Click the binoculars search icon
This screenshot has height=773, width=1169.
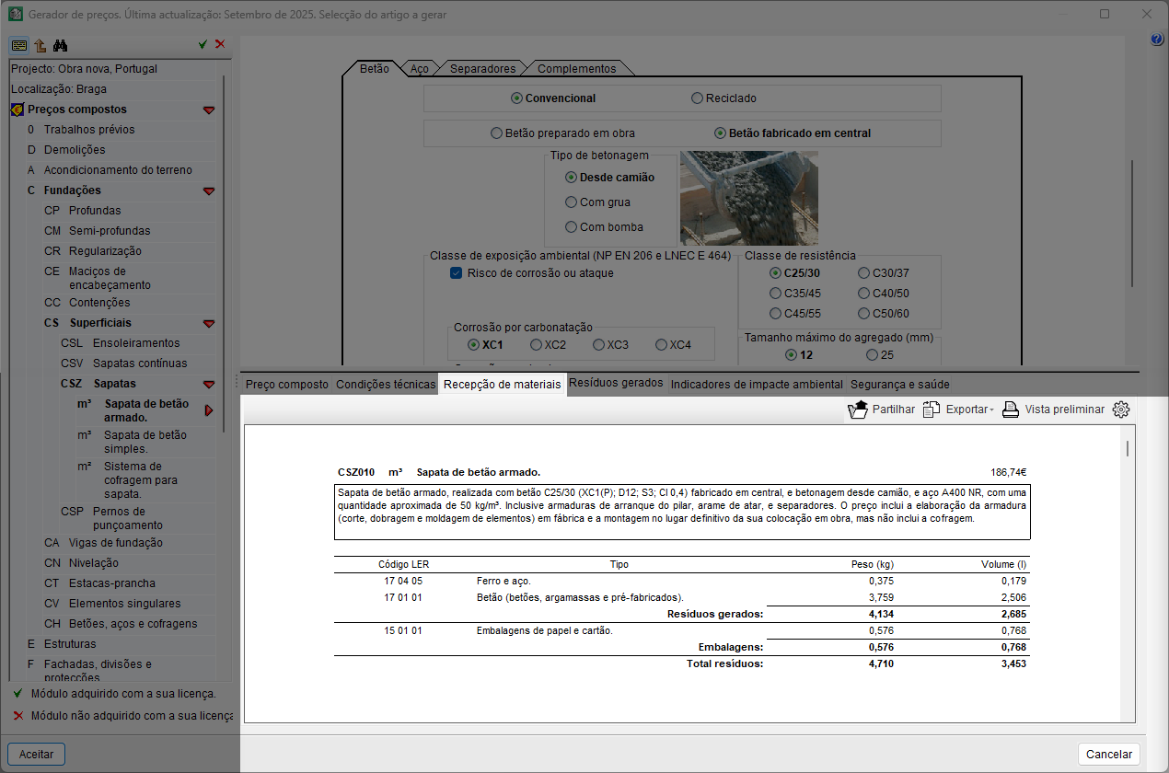coord(61,45)
